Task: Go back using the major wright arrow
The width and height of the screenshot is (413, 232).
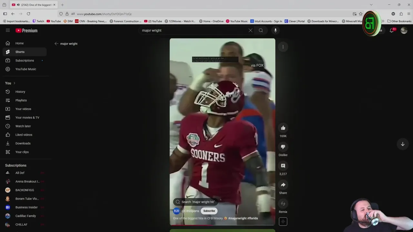Action: (x=56, y=43)
